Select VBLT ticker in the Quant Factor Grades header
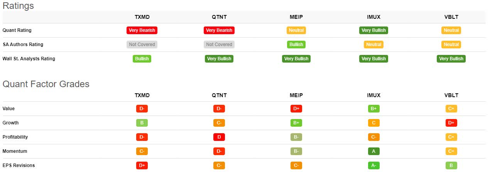490x172 pixels. [451, 95]
